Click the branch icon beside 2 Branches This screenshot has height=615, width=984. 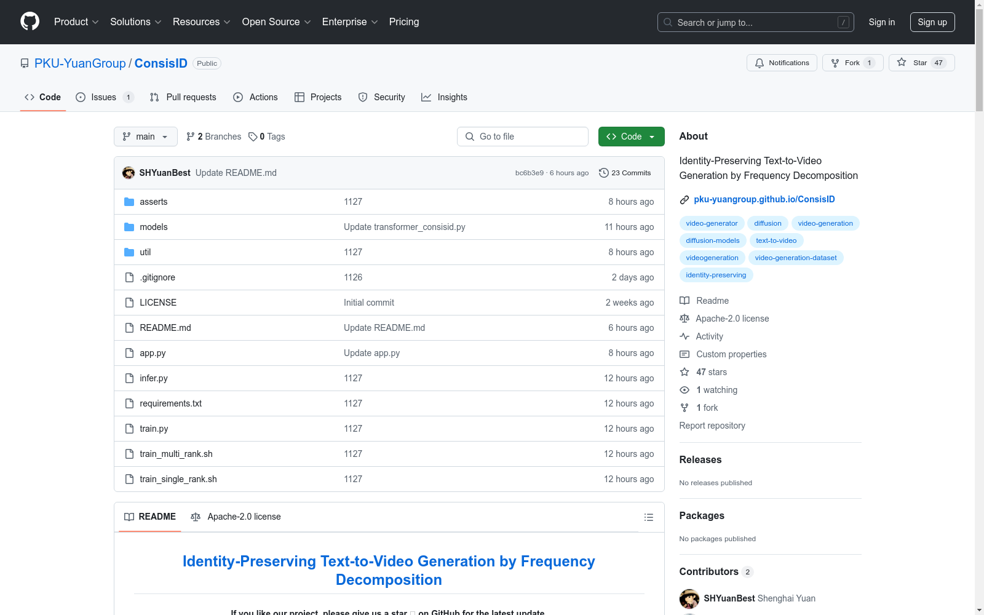[191, 137]
